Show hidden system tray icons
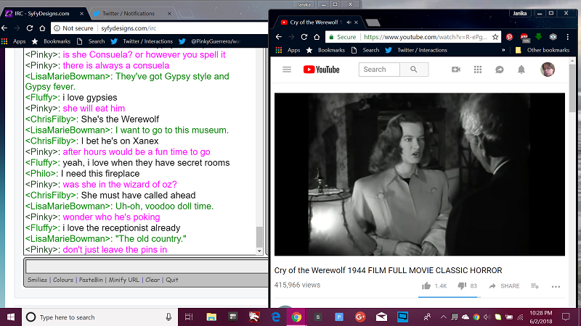Screen dimensions: 581x326 pyautogui.click(x=443, y=317)
